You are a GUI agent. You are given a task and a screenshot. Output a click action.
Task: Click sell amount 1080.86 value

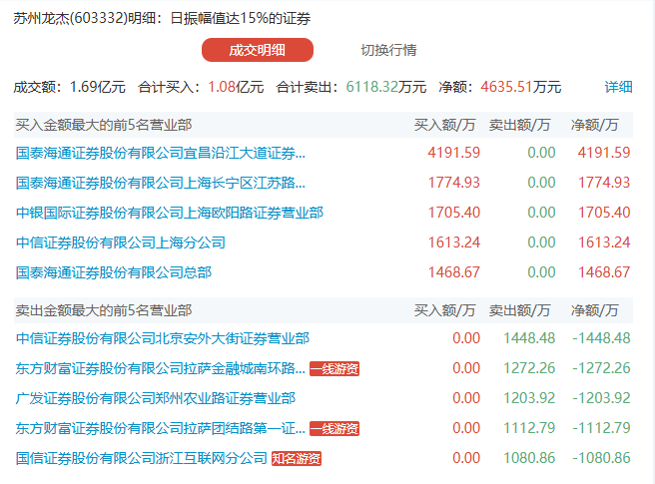coord(529,458)
